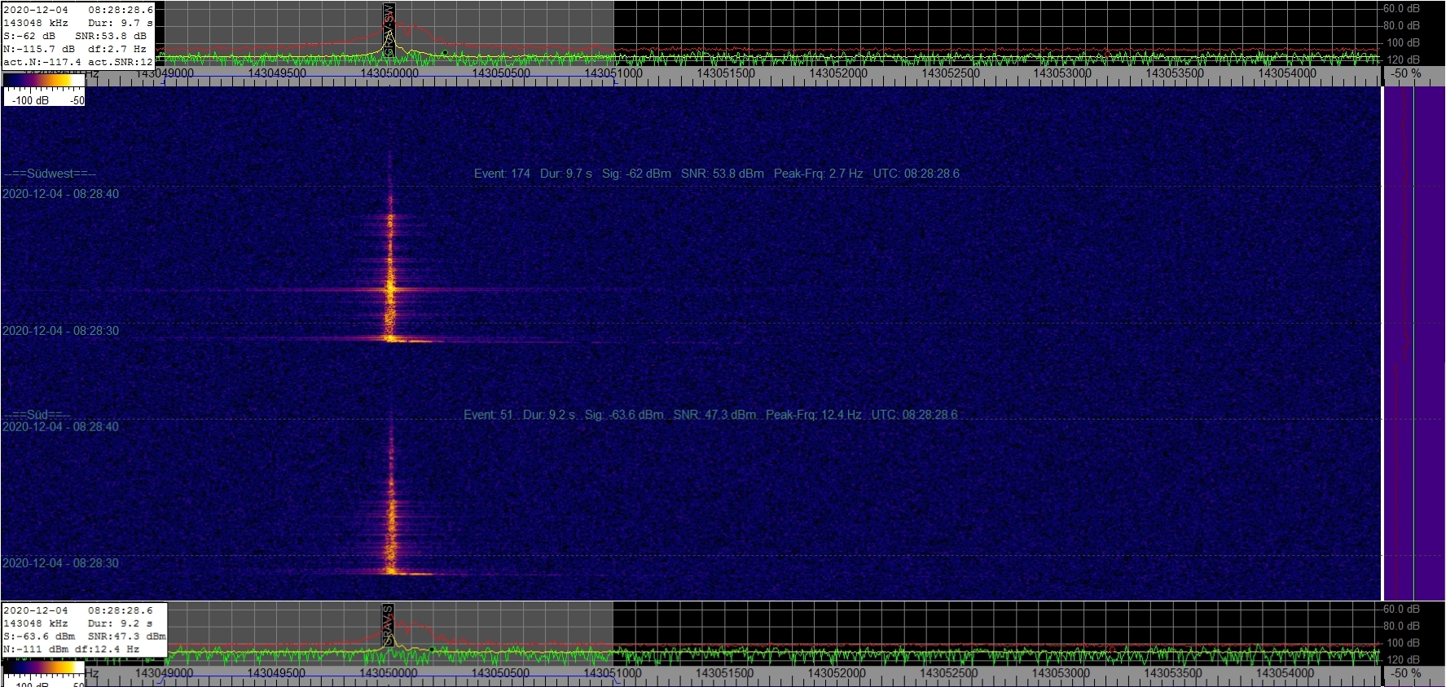Click the GRAV-S marker in bottom spectrum
The height and width of the screenshot is (687, 1446).
click(388, 626)
